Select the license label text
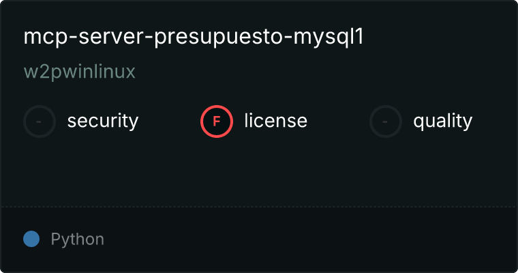The image size is (518, 273). coord(276,121)
